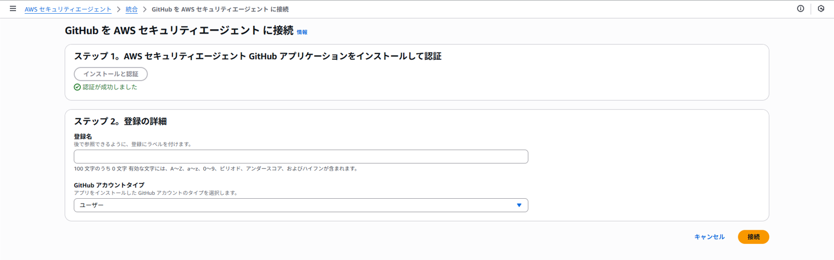The width and height of the screenshot is (834, 260).
Task: Open the GitHub アカウントタイプ dropdown
Action: (301, 205)
